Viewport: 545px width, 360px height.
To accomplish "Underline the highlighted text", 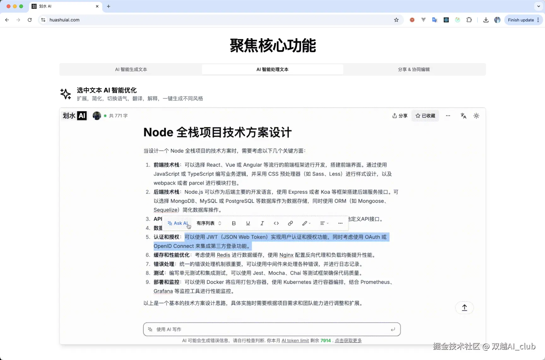I will click(248, 223).
